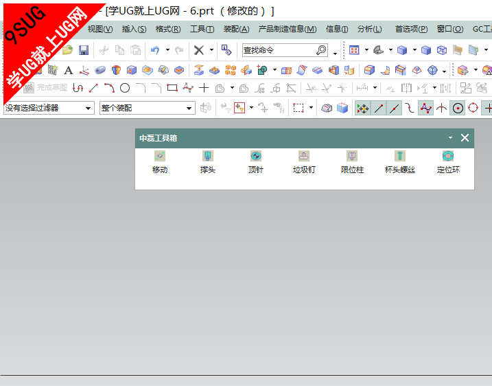This screenshot has width=492, height=386.
Task: Open the 没有选择过滤器 selection filter dropdown
Action: point(49,108)
